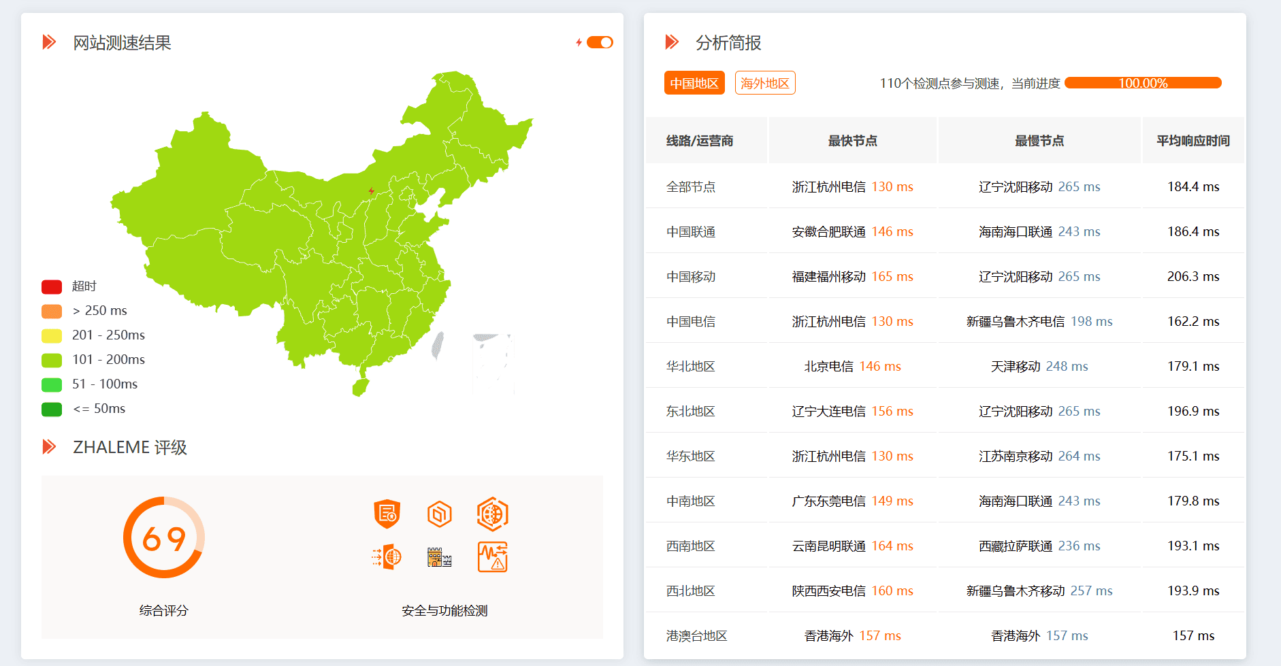Toggle the orange switch in speed results header
This screenshot has height=666, width=1281.
tap(600, 42)
